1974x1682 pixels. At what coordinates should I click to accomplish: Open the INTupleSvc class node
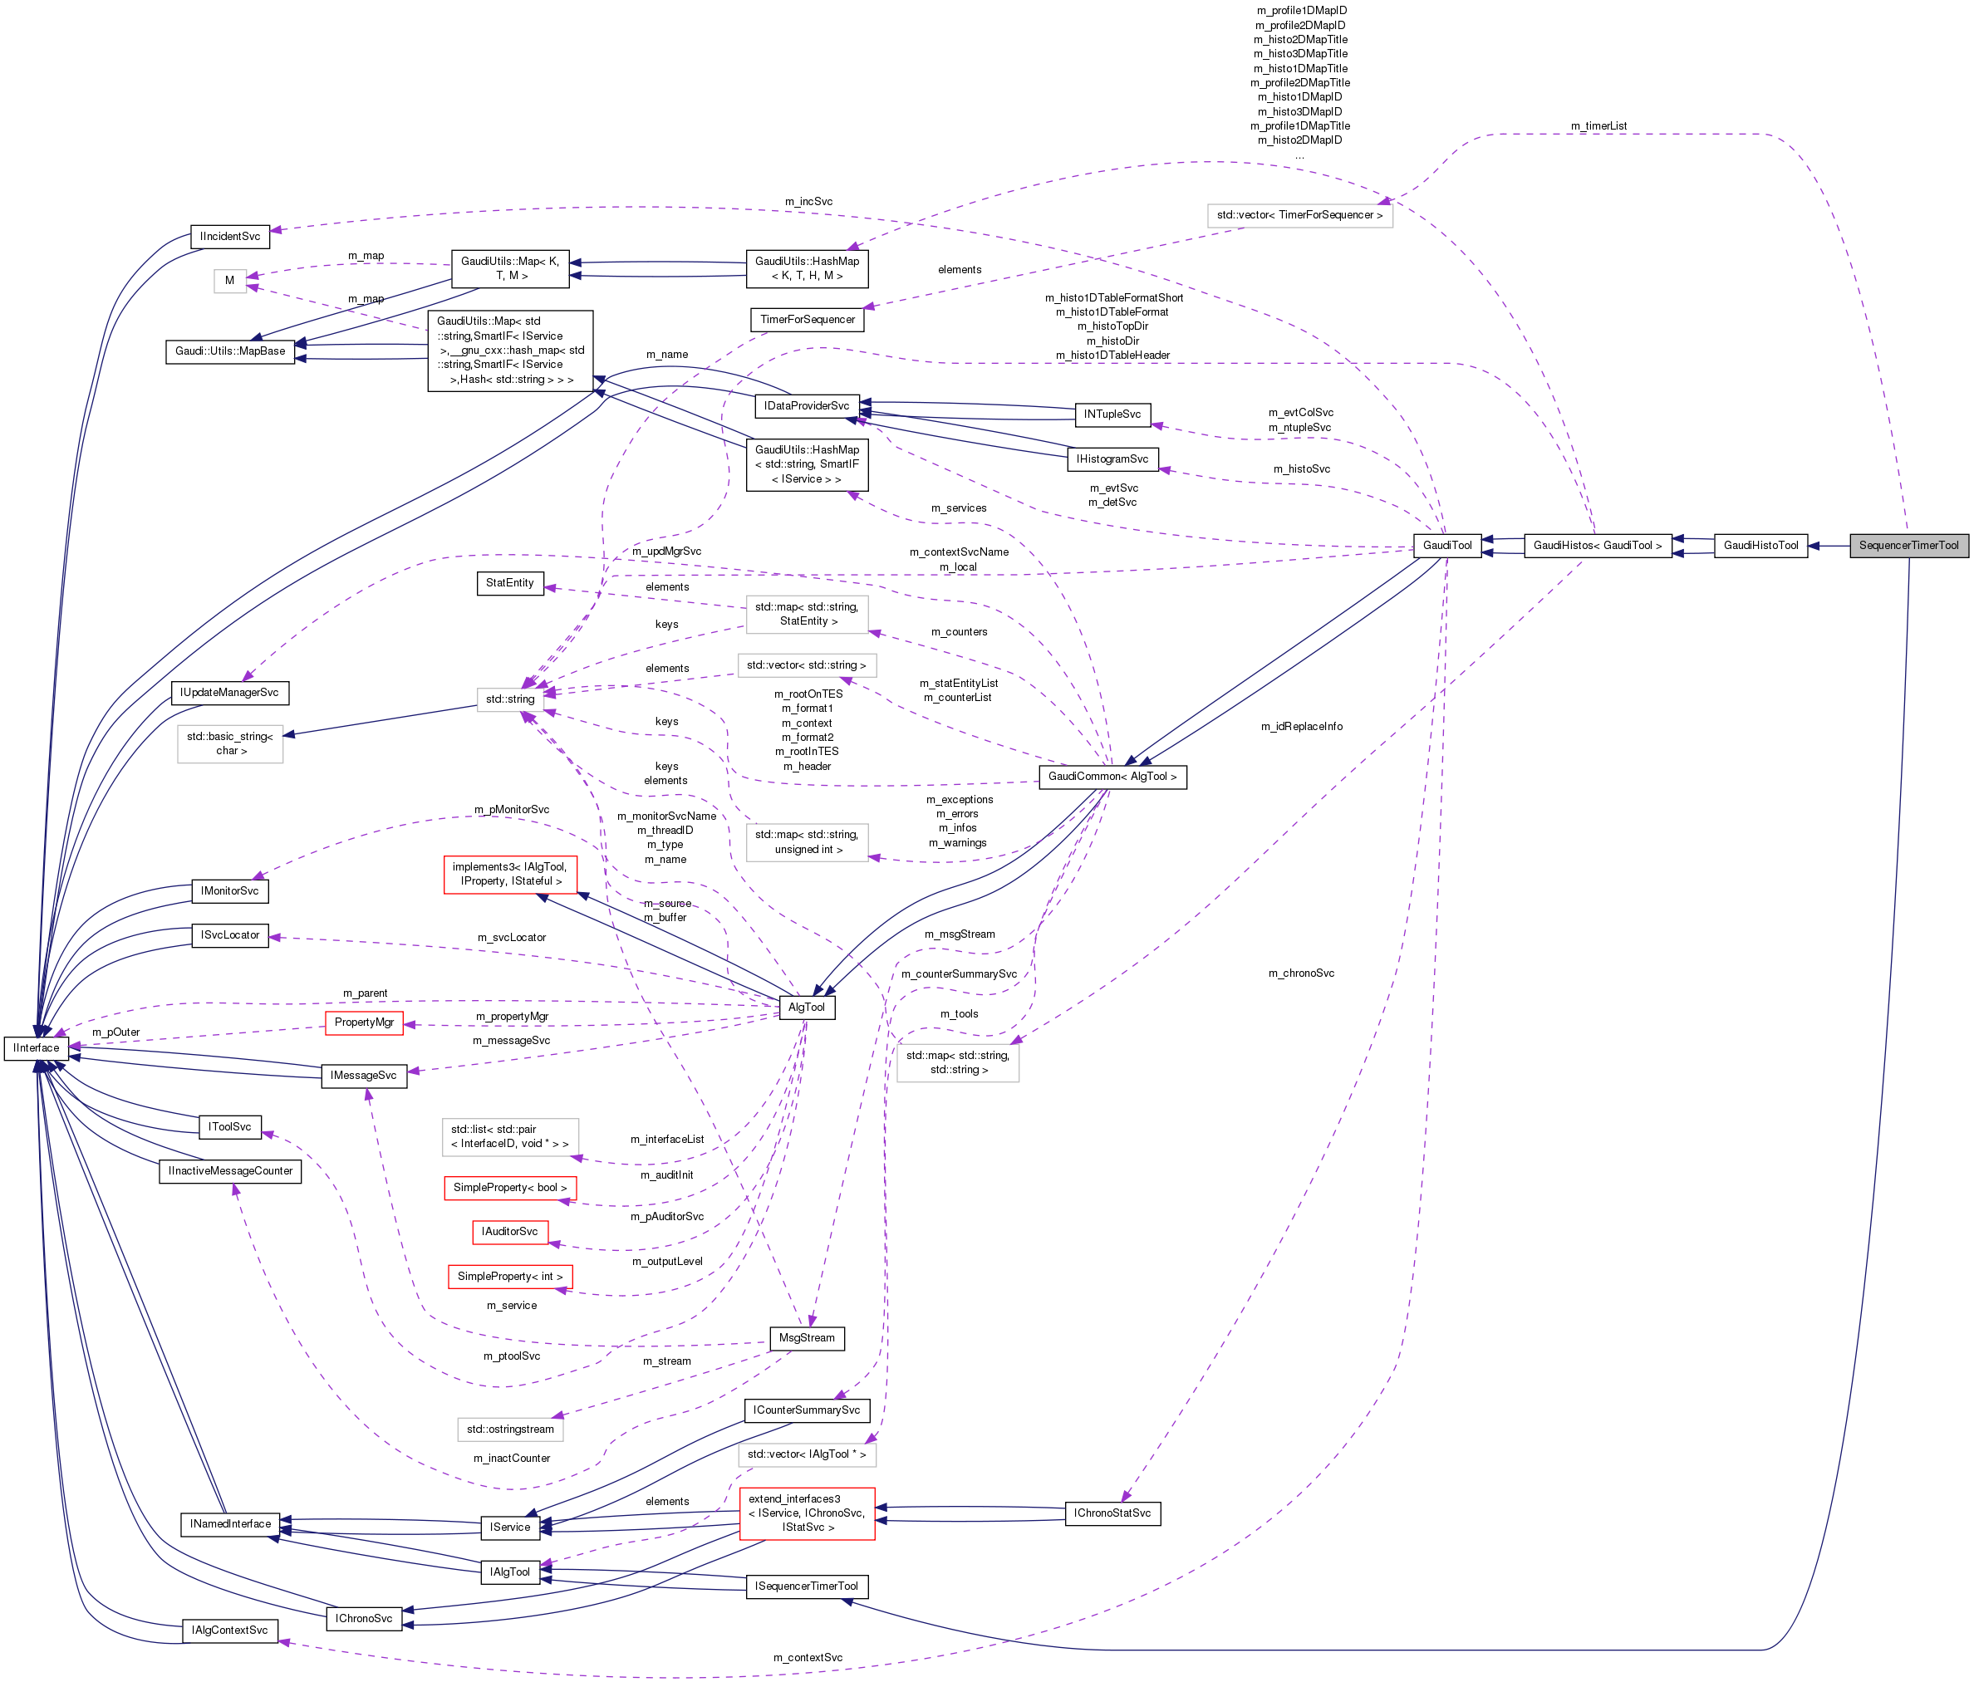pyautogui.click(x=1112, y=414)
